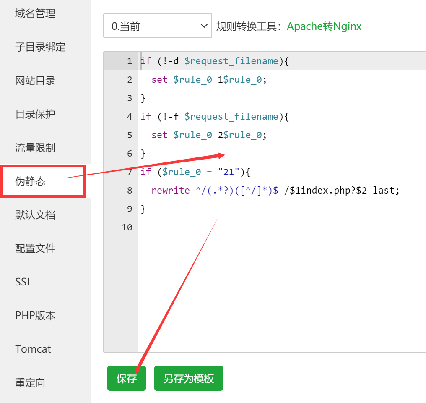Select the 伪静态 sidebar tab
Image resolution: width=426 pixels, height=403 pixels.
coord(30,181)
